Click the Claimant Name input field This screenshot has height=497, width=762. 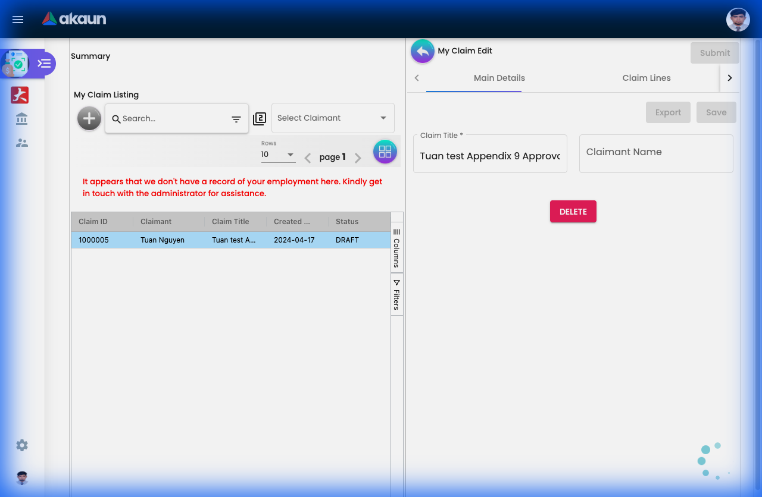point(656,153)
